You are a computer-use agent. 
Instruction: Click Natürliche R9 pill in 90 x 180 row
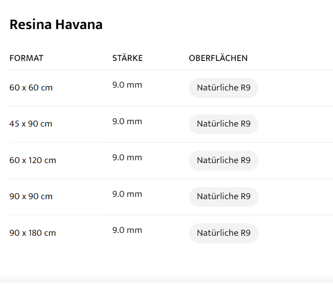(x=224, y=233)
